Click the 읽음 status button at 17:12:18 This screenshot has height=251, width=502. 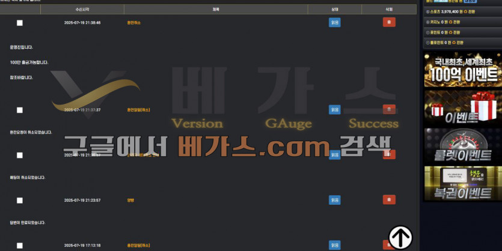(x=334, y=245)
